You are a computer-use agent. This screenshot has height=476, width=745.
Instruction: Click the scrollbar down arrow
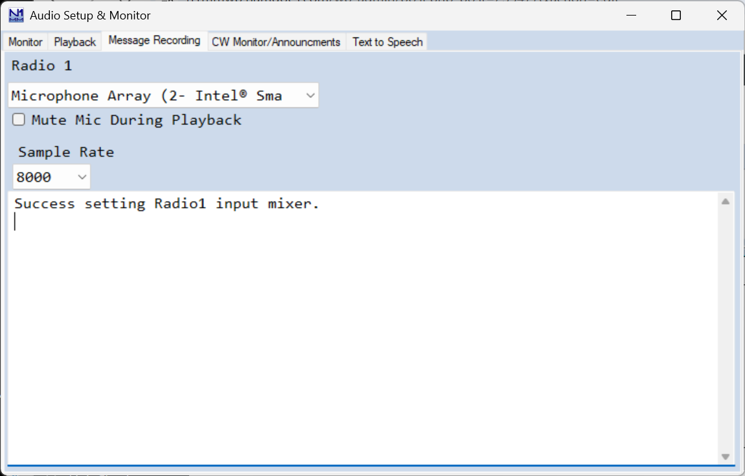click(726, 456)
